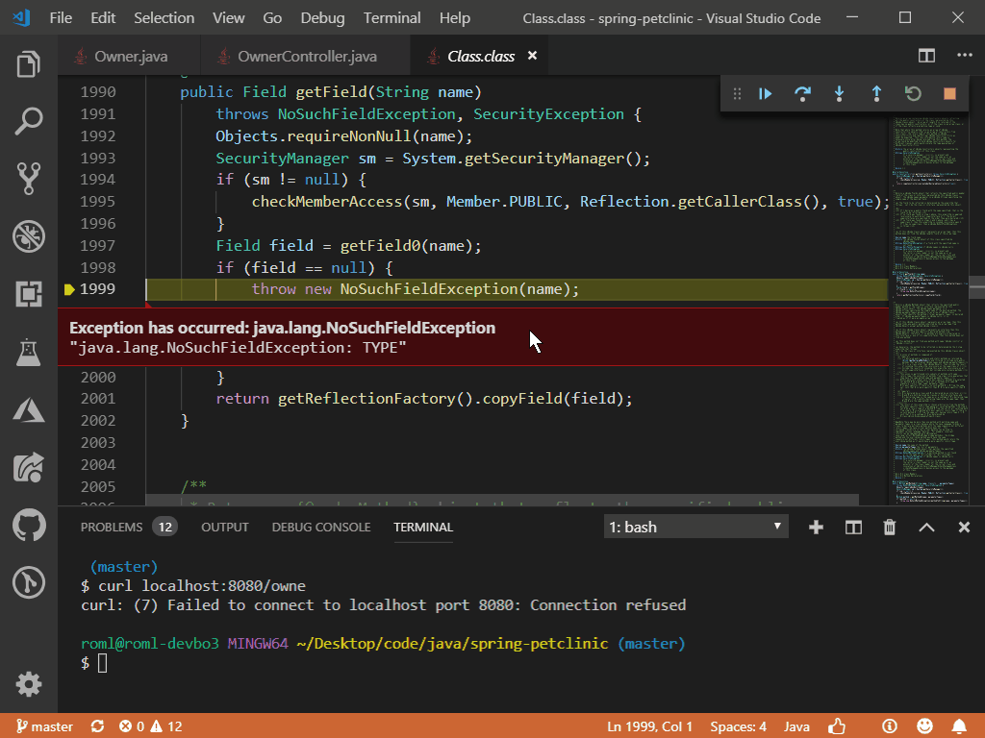The height and width of the screenshot is (738, 985).
Task: Create a new terminal with the plus icon
Action: pyautogui.click(x=816, y=527)
